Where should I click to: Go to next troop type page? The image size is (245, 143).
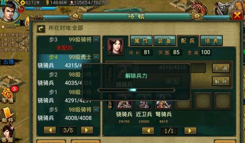[190, 131]
